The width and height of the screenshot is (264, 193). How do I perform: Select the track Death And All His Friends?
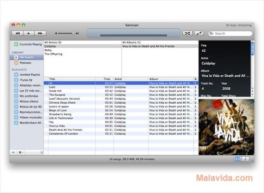[121, 130]
